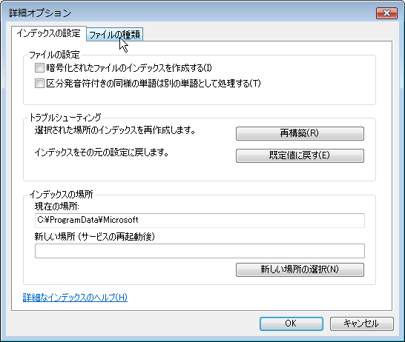Viewport: 405px width, 342px height.
Task: Click the C:¥ProgramData¥Microsoft location field
Action: point(200,221)
